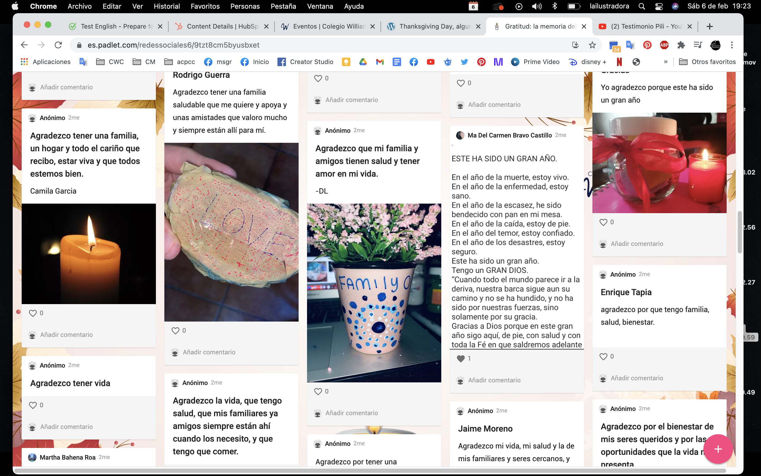The image size is (761, 476).
Task: Open the pink flower pot image
Action: tap(374, 293)
